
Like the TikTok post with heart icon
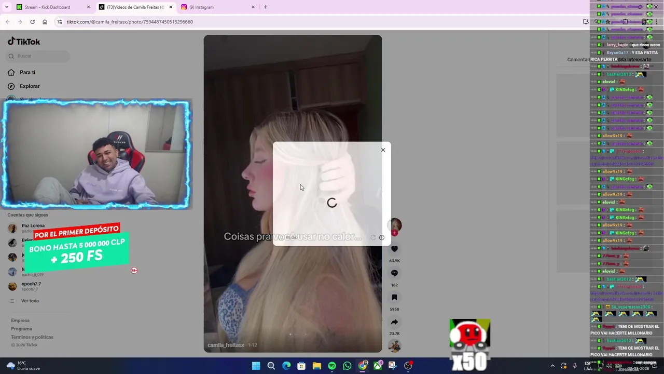click(394, 249)
